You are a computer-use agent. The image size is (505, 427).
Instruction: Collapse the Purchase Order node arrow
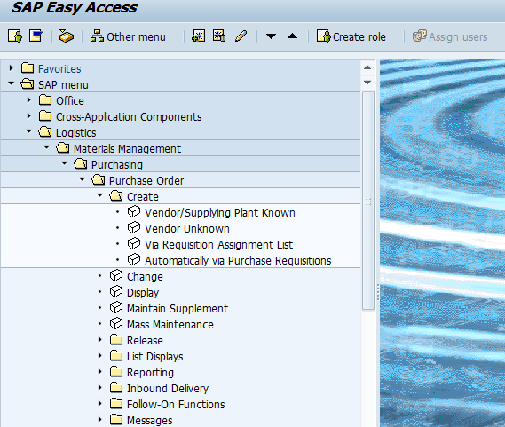[x=83, y=179]
